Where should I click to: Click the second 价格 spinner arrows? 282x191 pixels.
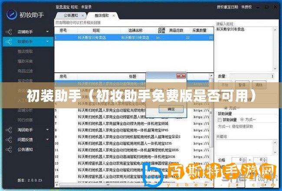tap(265, 160)
